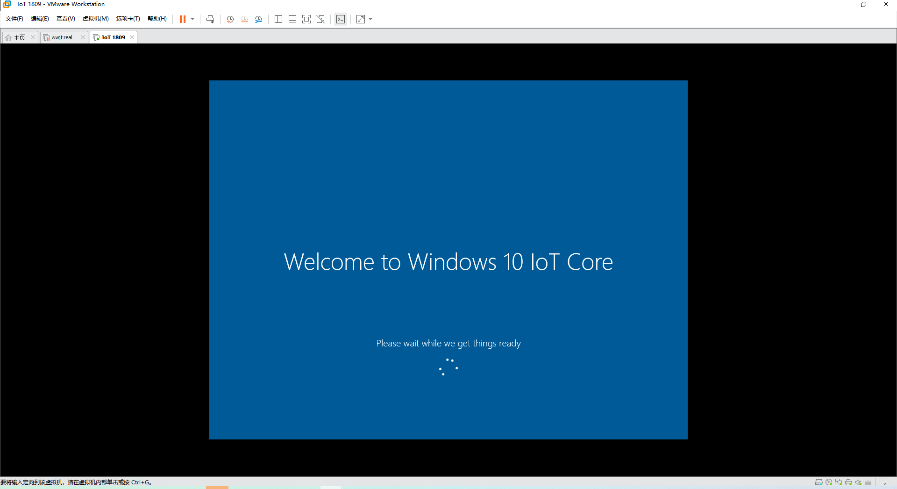This screenshot has width=897, height=489.
Task: Show the thumbnail bar
Action: tap(292, 19)
